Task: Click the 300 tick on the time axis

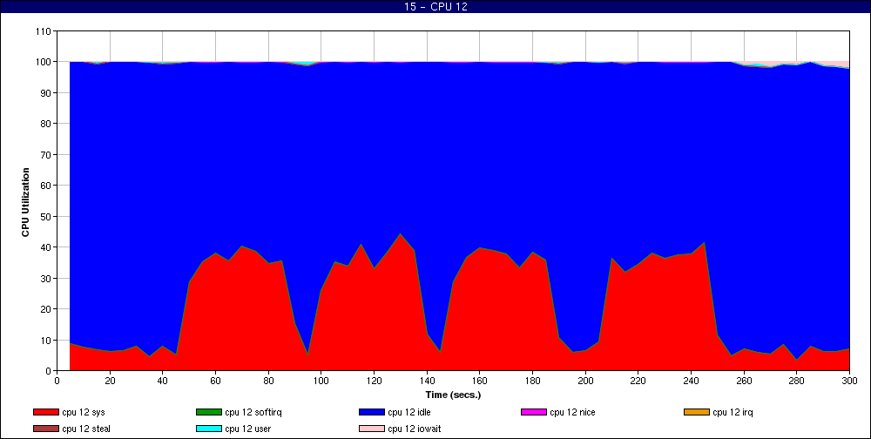Action: [849, 381]
